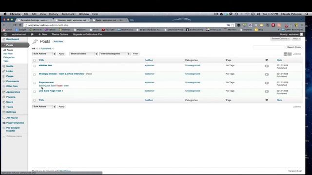Open the volume icon in menu bar
This screenshot has height=175, width=312.
coord(258,14)
